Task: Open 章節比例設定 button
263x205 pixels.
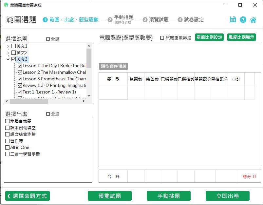Action: coord(209,37)
